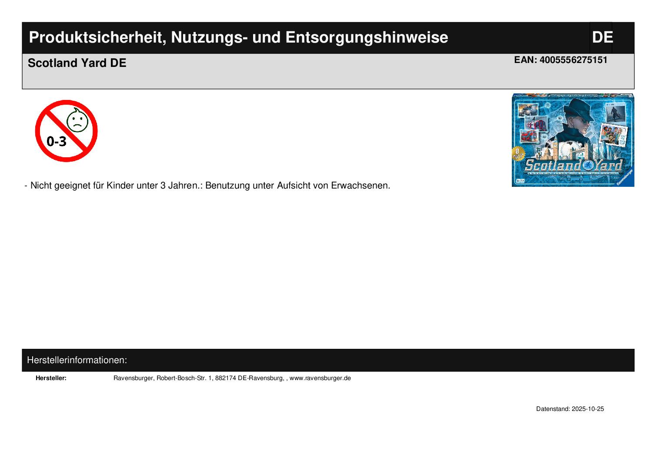Image resolution: width=661 pixels, height=467 pixels.
Task: Click the "0-3" age text in warning symbol
Action: [57, 141]
